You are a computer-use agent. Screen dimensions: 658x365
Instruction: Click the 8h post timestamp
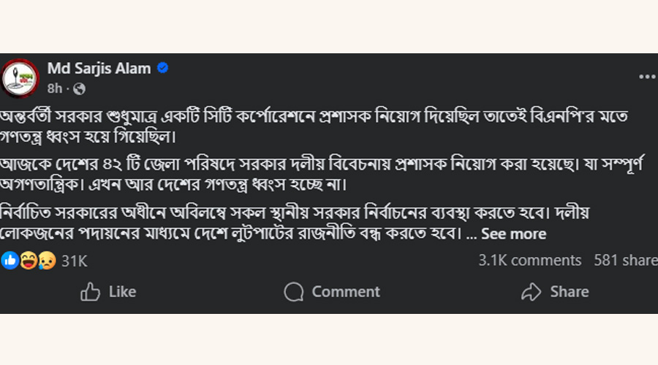tap(55, 89)
